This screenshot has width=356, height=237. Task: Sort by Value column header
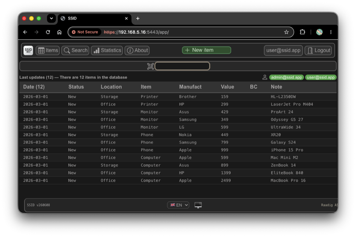pos(227,87)
